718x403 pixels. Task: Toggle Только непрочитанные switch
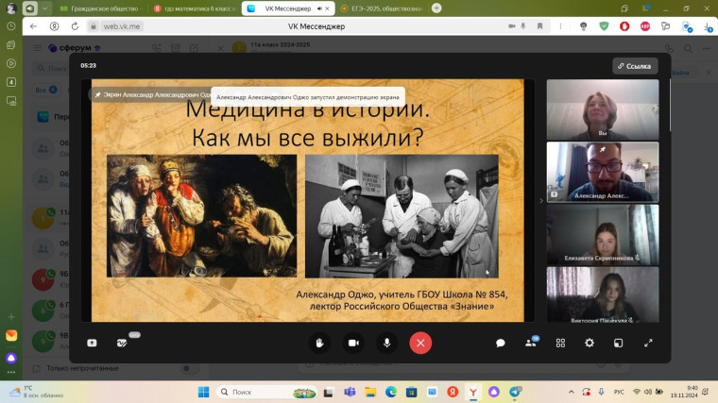[188, 368]
